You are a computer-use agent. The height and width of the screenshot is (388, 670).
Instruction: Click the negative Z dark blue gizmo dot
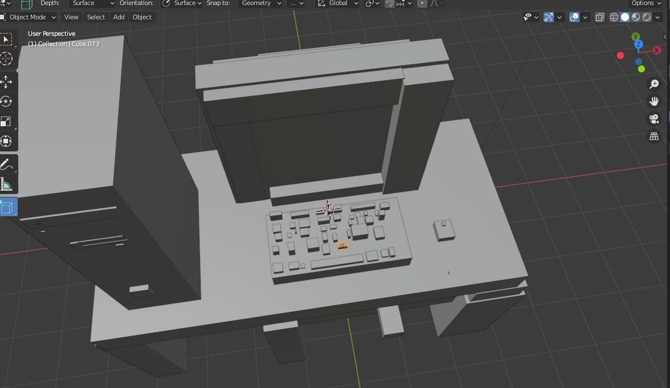[x=638, y=61]
